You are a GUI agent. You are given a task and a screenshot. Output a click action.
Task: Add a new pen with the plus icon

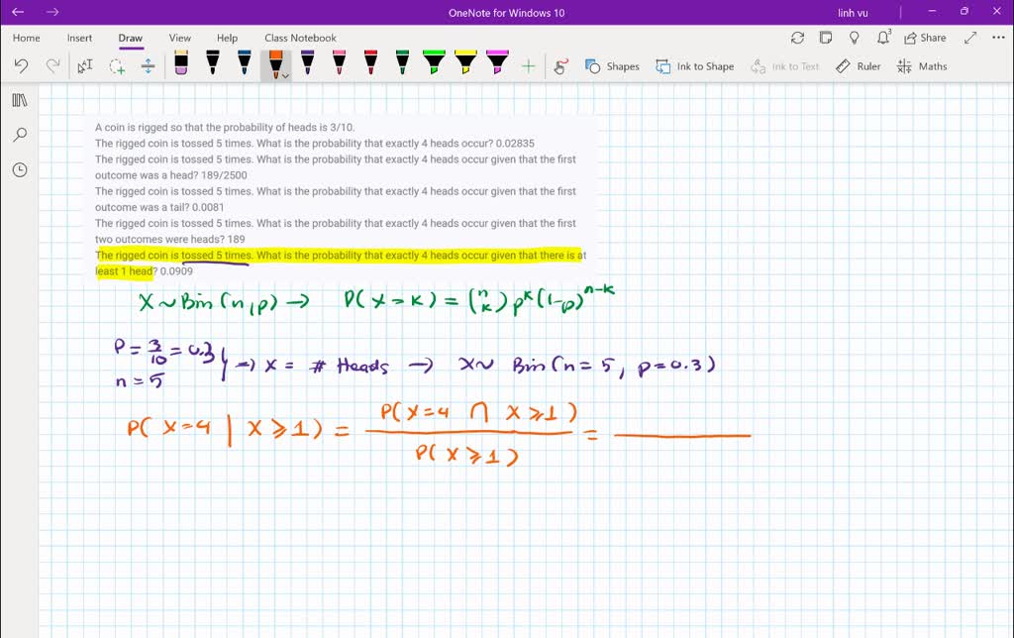click(528, 64)
